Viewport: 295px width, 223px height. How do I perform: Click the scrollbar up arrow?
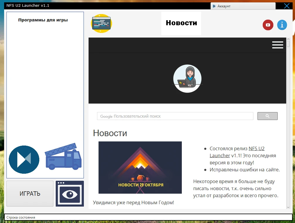click(x=288, y=39)
